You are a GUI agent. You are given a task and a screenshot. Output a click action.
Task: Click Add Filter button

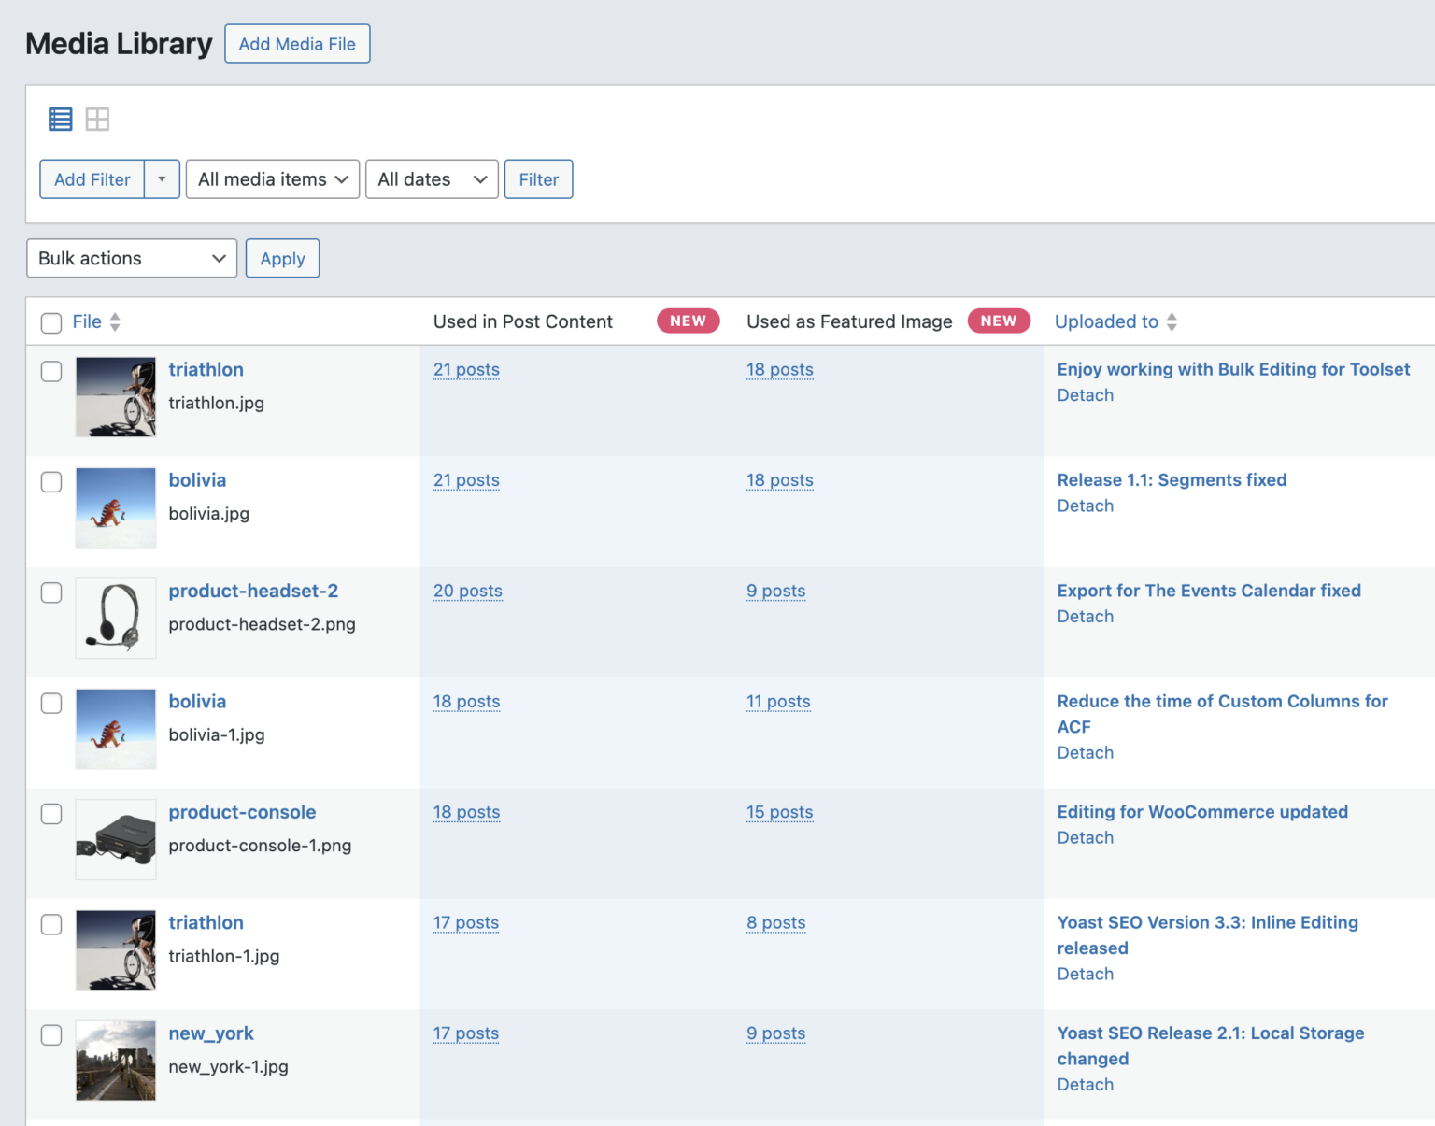[92, 179]
